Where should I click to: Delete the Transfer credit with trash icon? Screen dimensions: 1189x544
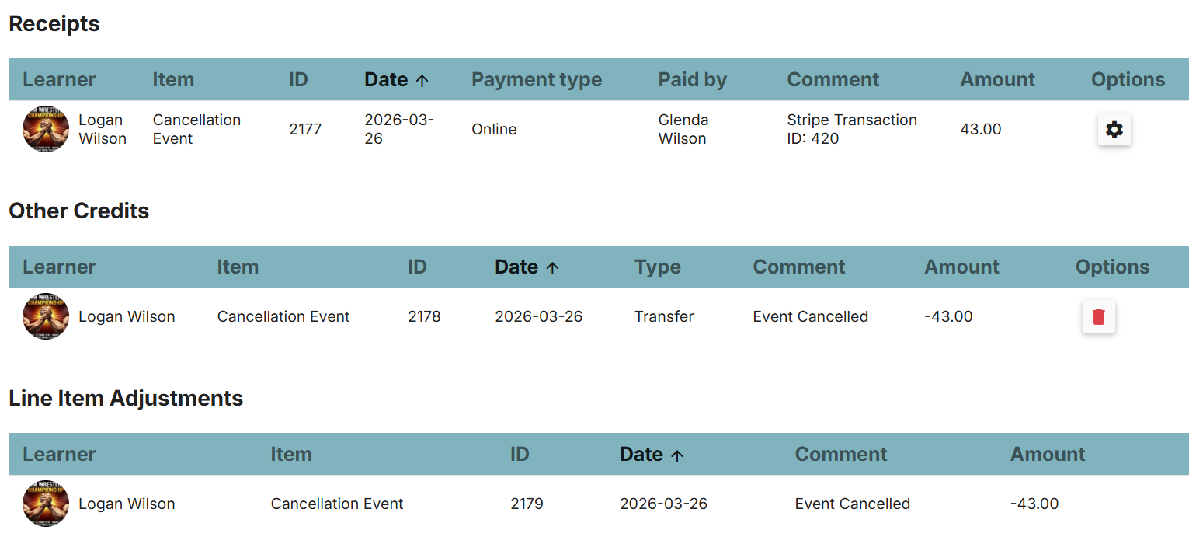pos(1098,317)
